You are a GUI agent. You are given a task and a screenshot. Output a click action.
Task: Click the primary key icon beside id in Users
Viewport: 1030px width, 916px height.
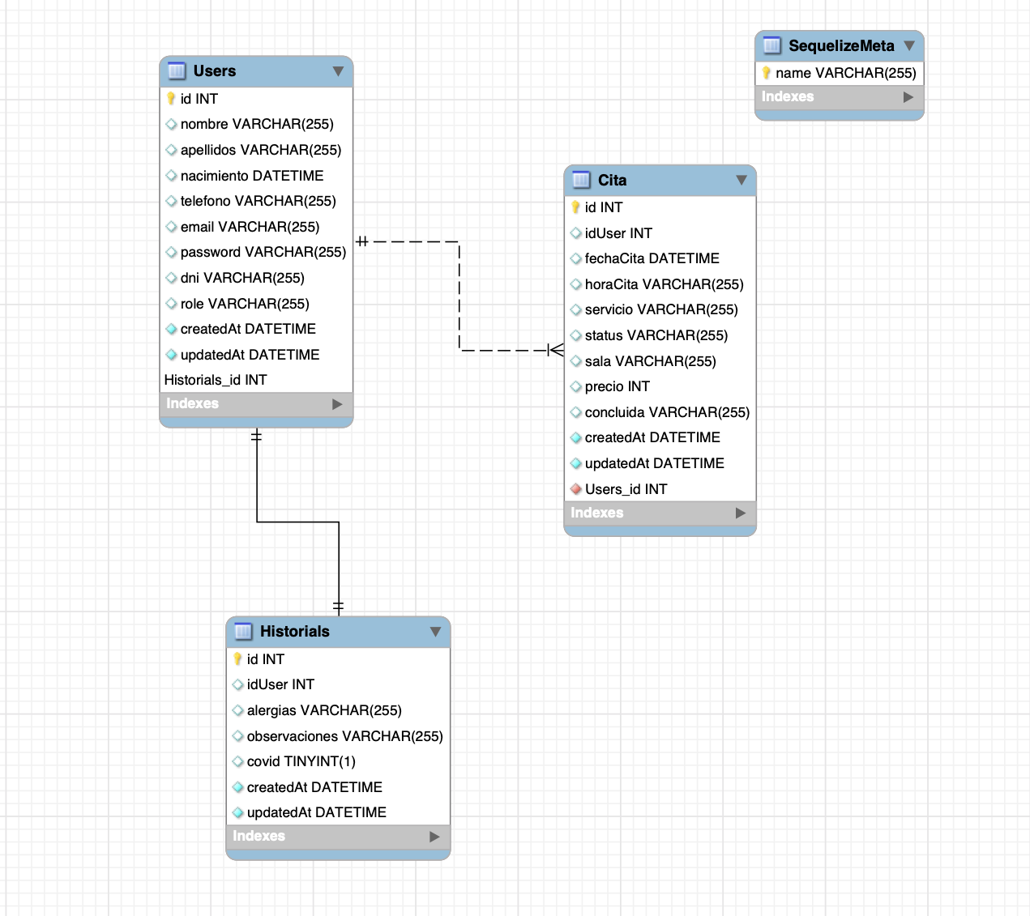point(171,98)
